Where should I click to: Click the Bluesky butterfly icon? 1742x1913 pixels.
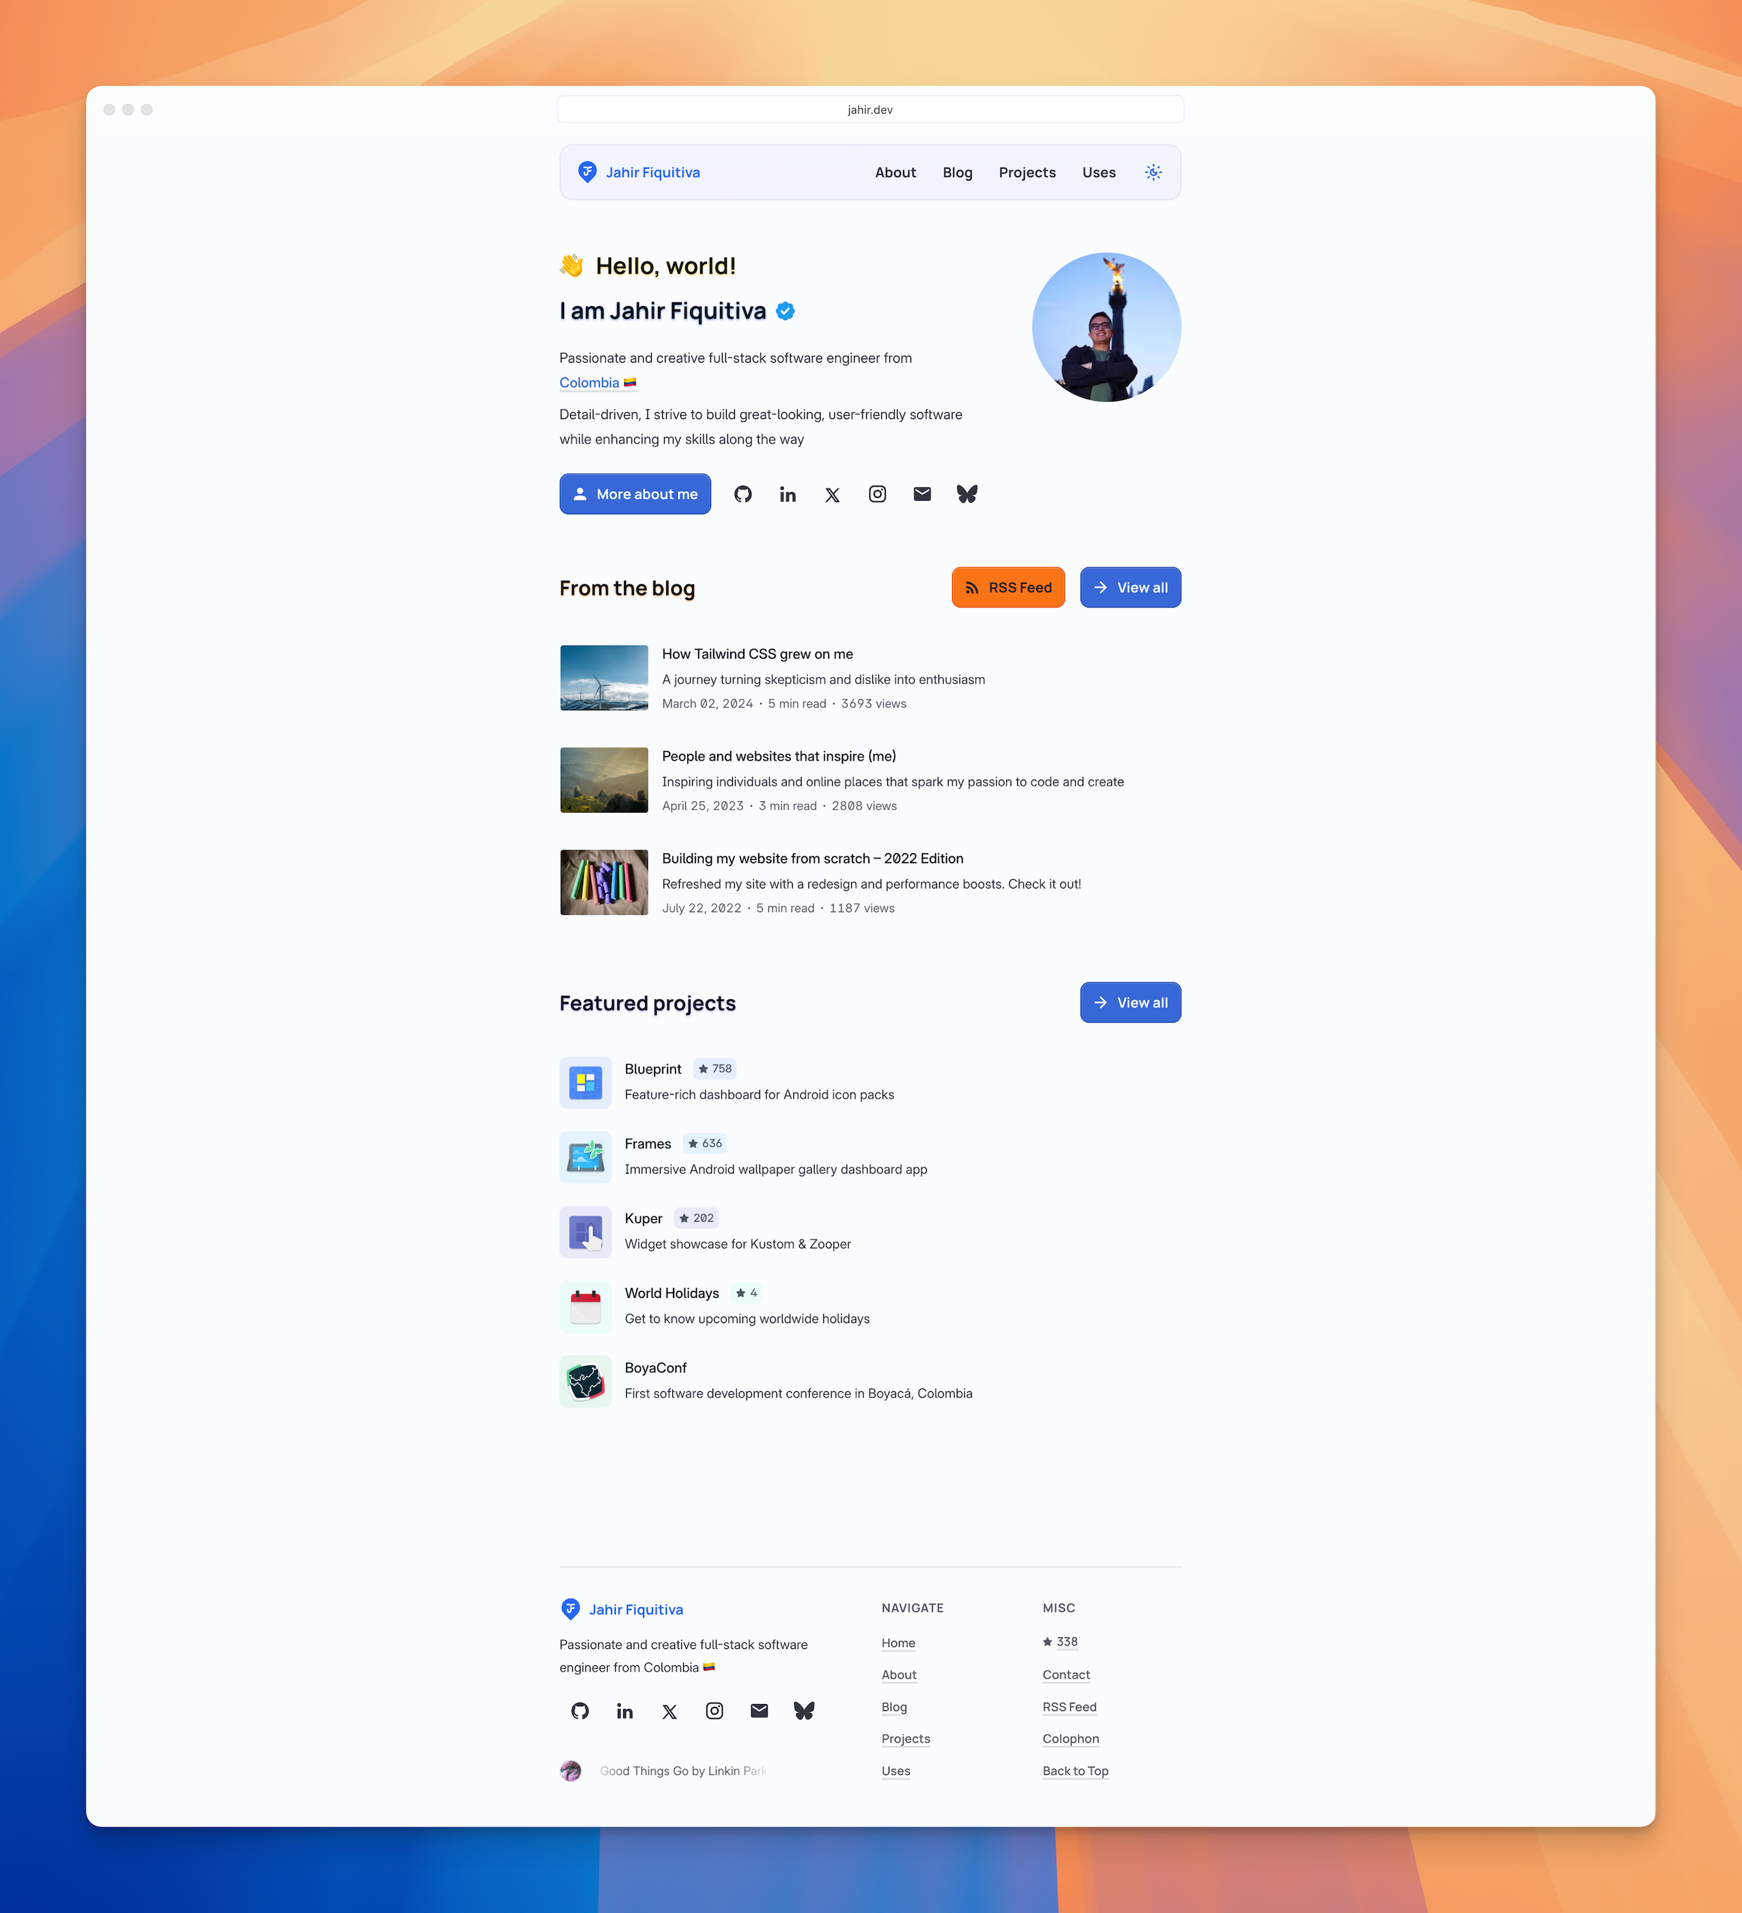click(x=967, y=493)
